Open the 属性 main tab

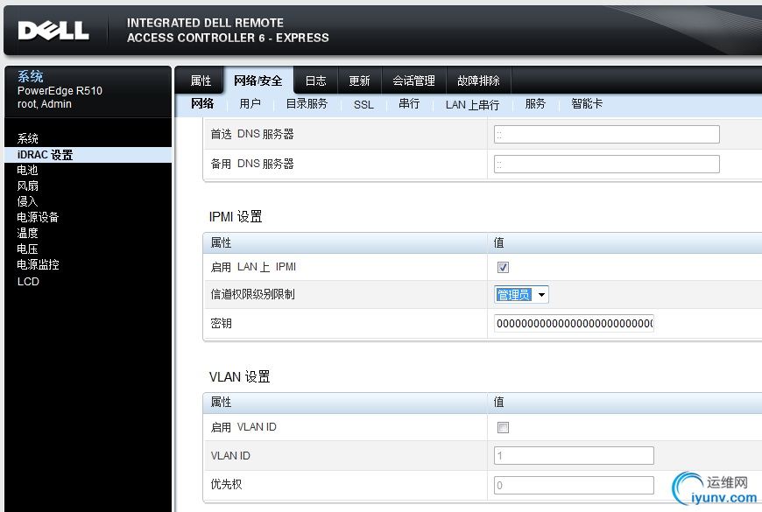coord(201,81)
